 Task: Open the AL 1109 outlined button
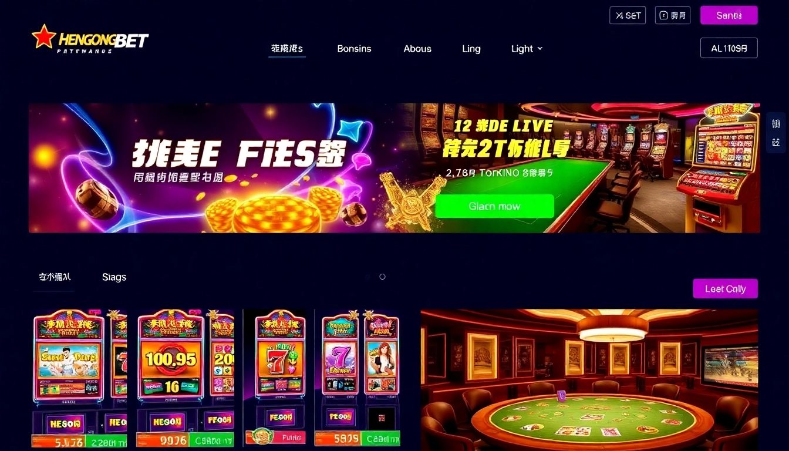(x=729, y=48)
